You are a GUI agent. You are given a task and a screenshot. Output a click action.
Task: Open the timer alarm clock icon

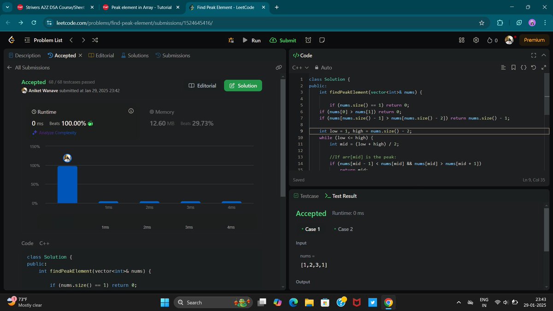pos(308,40)
